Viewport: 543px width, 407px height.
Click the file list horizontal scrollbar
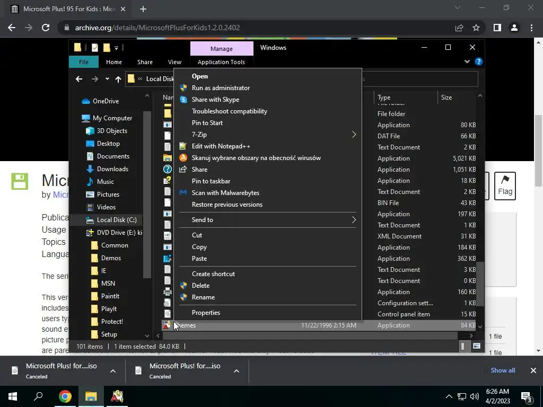tap(310, 335)
